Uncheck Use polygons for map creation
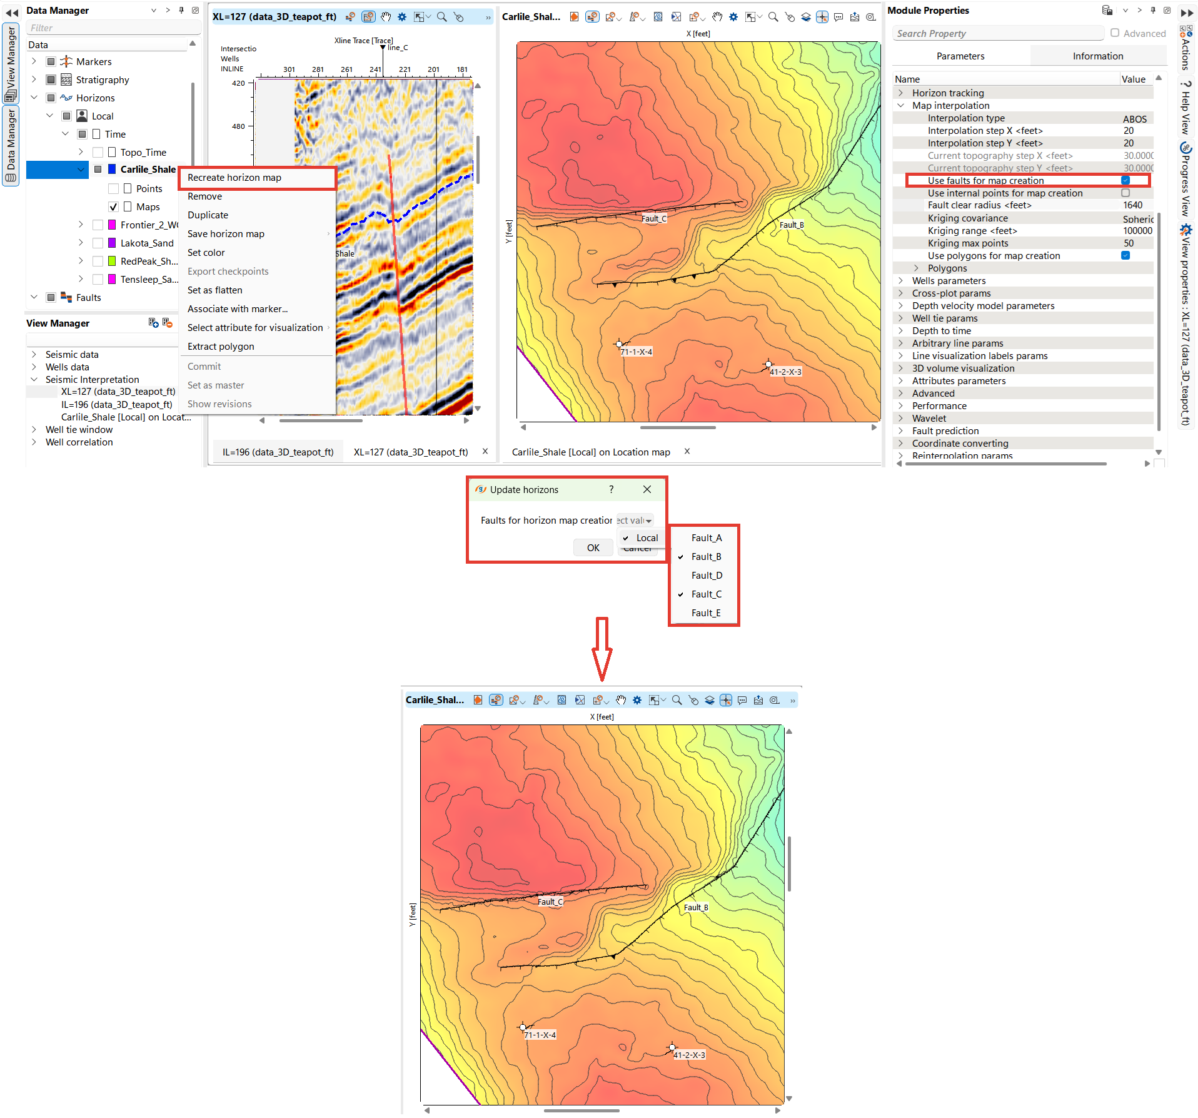Viewport: 1198px width, 1118px height. (1125, 255)
